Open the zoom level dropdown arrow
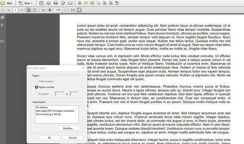The height and width of the screenshot is (144, 244). pyautogui.click(x=64, y=10)
